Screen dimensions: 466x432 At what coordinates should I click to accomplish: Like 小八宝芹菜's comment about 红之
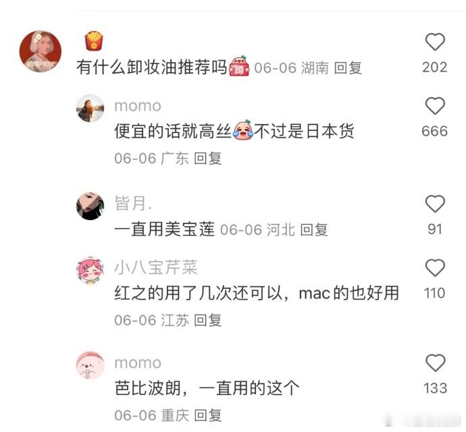coord(435,268)
